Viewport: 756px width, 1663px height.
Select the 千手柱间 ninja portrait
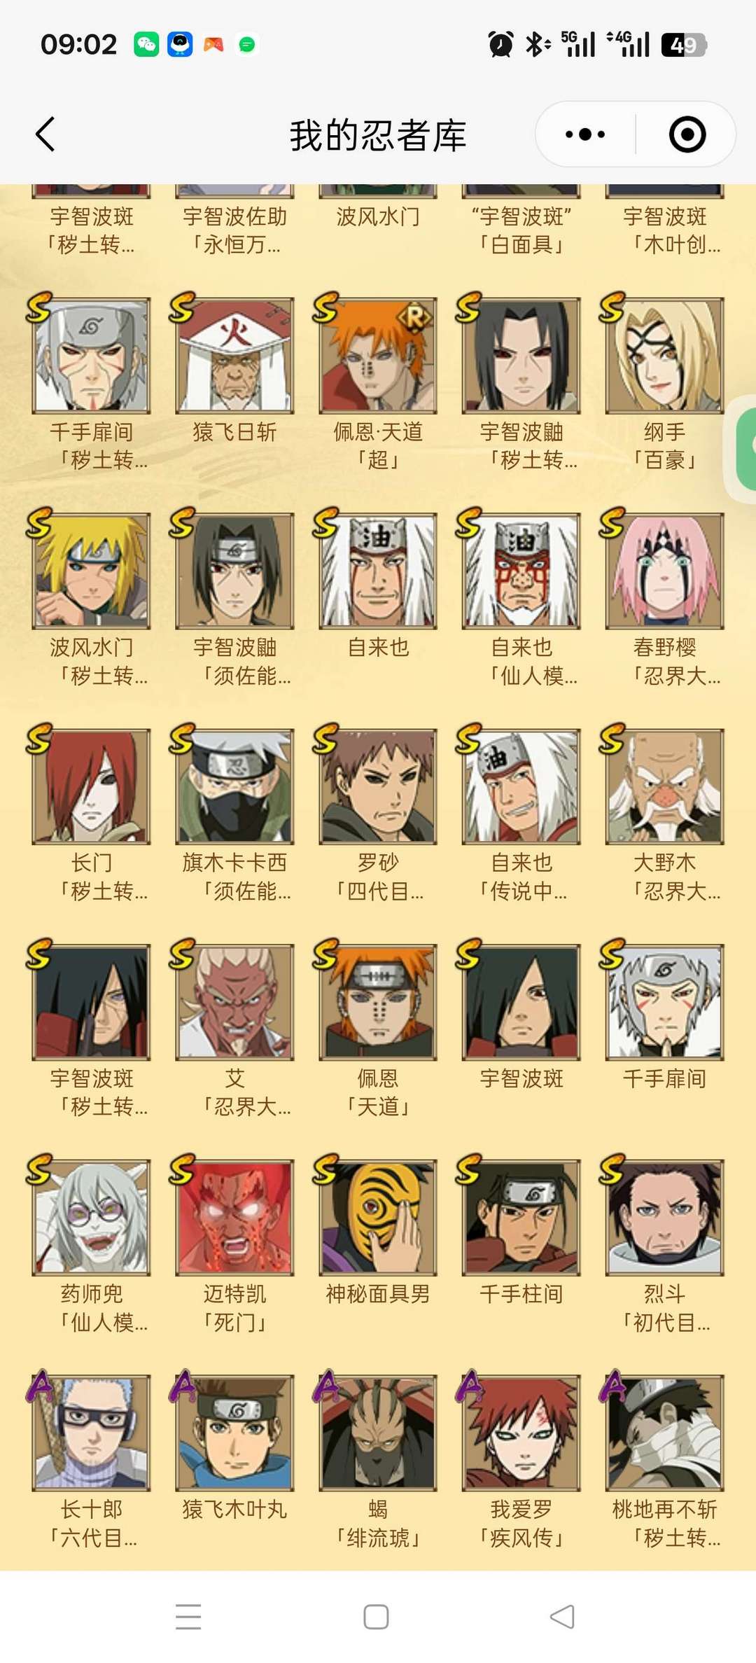point(521,1218)
